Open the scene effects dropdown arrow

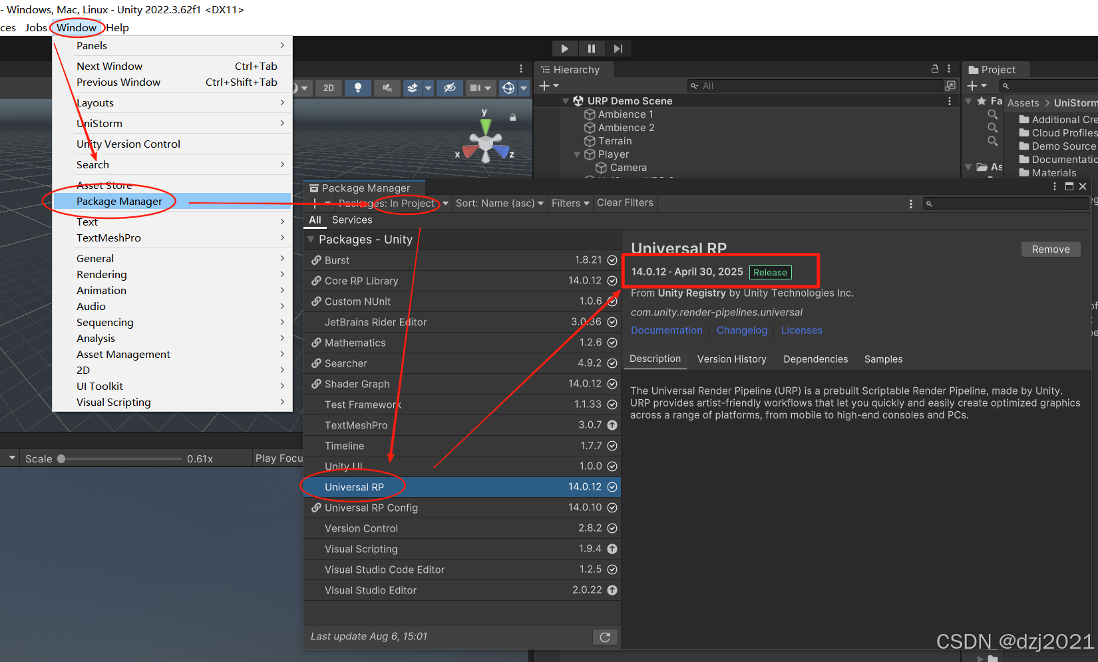tap(429, 88)
